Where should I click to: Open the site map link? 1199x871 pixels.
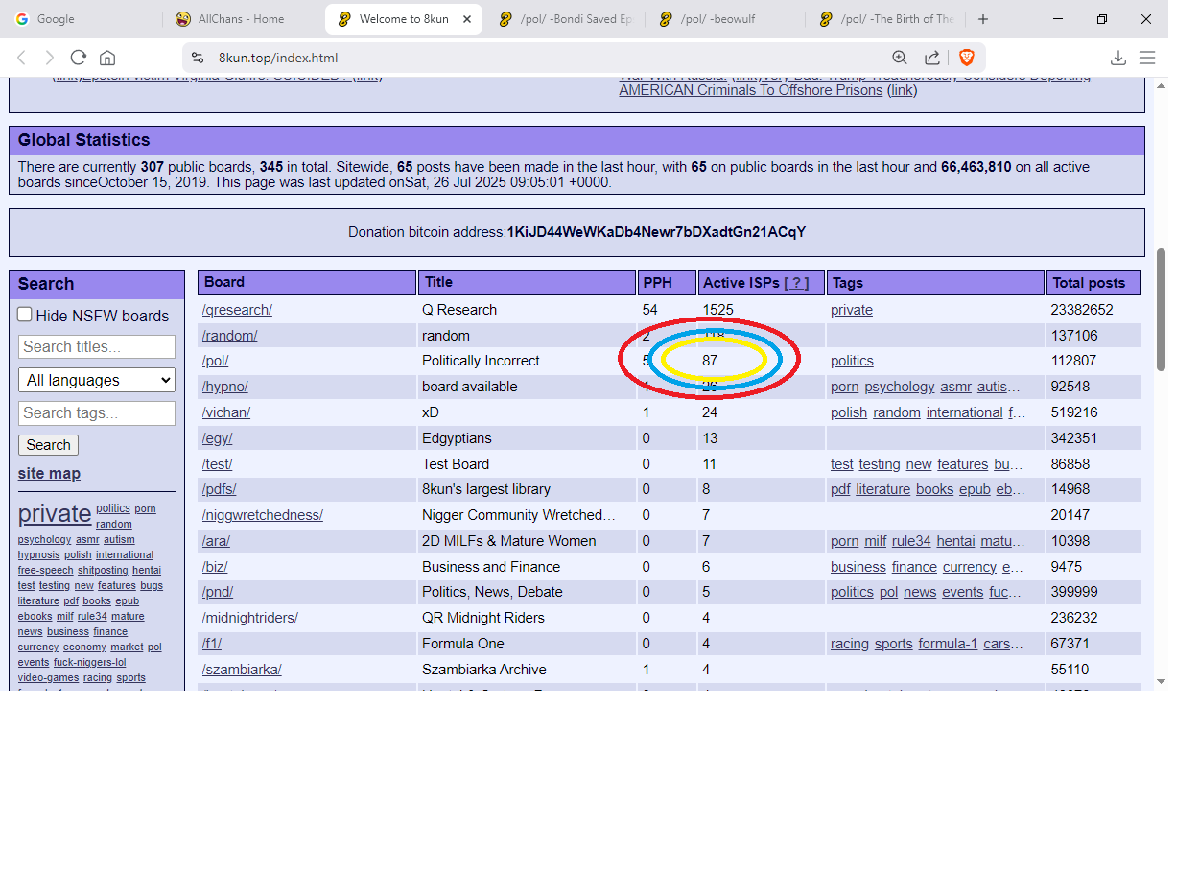(x=49, y=474)
